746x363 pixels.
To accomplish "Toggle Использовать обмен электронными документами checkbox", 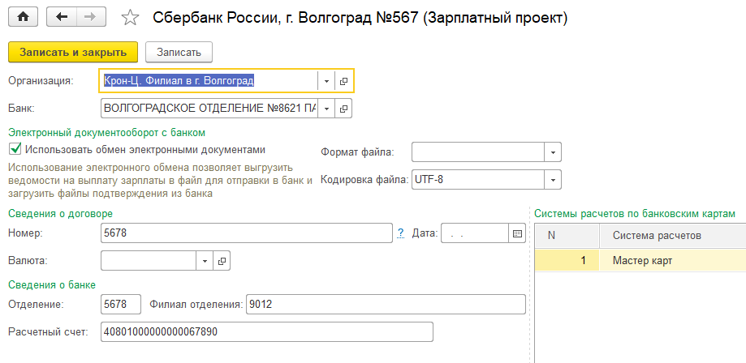I will [15, 149].
